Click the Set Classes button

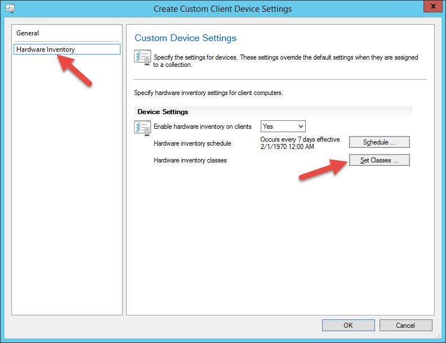pyautogui.click(x=379, y=160)
